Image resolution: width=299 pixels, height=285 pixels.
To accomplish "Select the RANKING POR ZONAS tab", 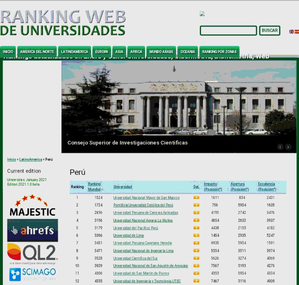I will coord(219,52).
